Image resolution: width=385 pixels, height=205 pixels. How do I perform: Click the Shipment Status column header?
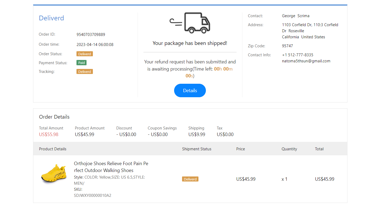197,149
